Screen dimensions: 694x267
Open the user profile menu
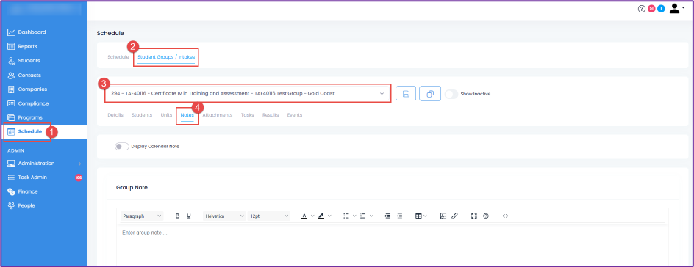point(676,8)
